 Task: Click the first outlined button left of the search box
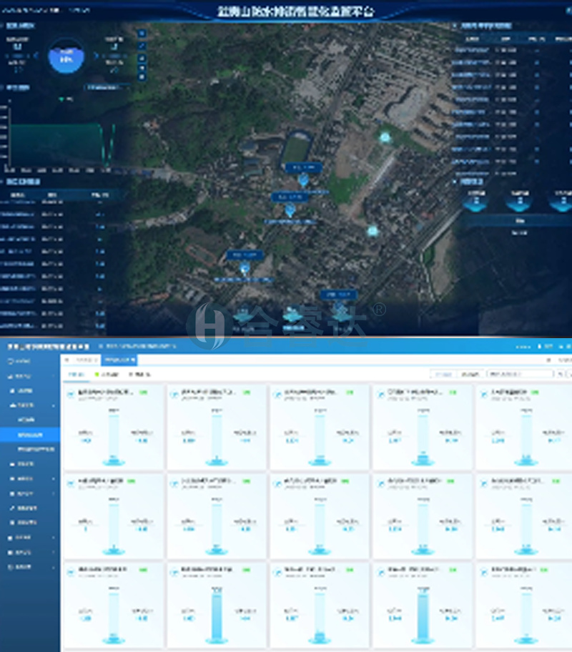point(443,374)
